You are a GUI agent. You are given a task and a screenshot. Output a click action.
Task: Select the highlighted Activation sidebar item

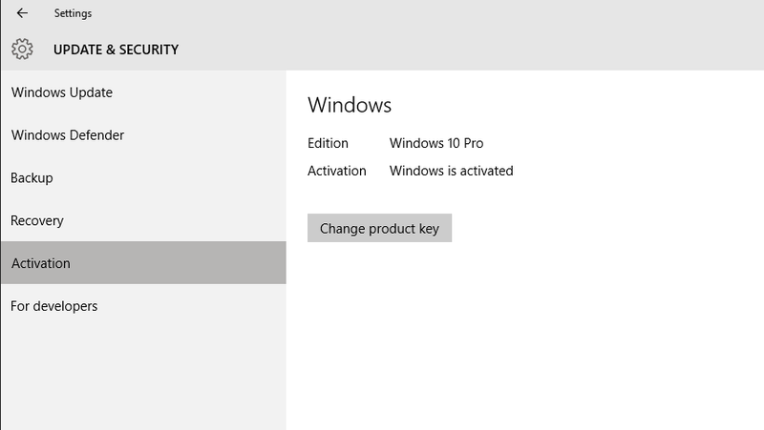143,262
